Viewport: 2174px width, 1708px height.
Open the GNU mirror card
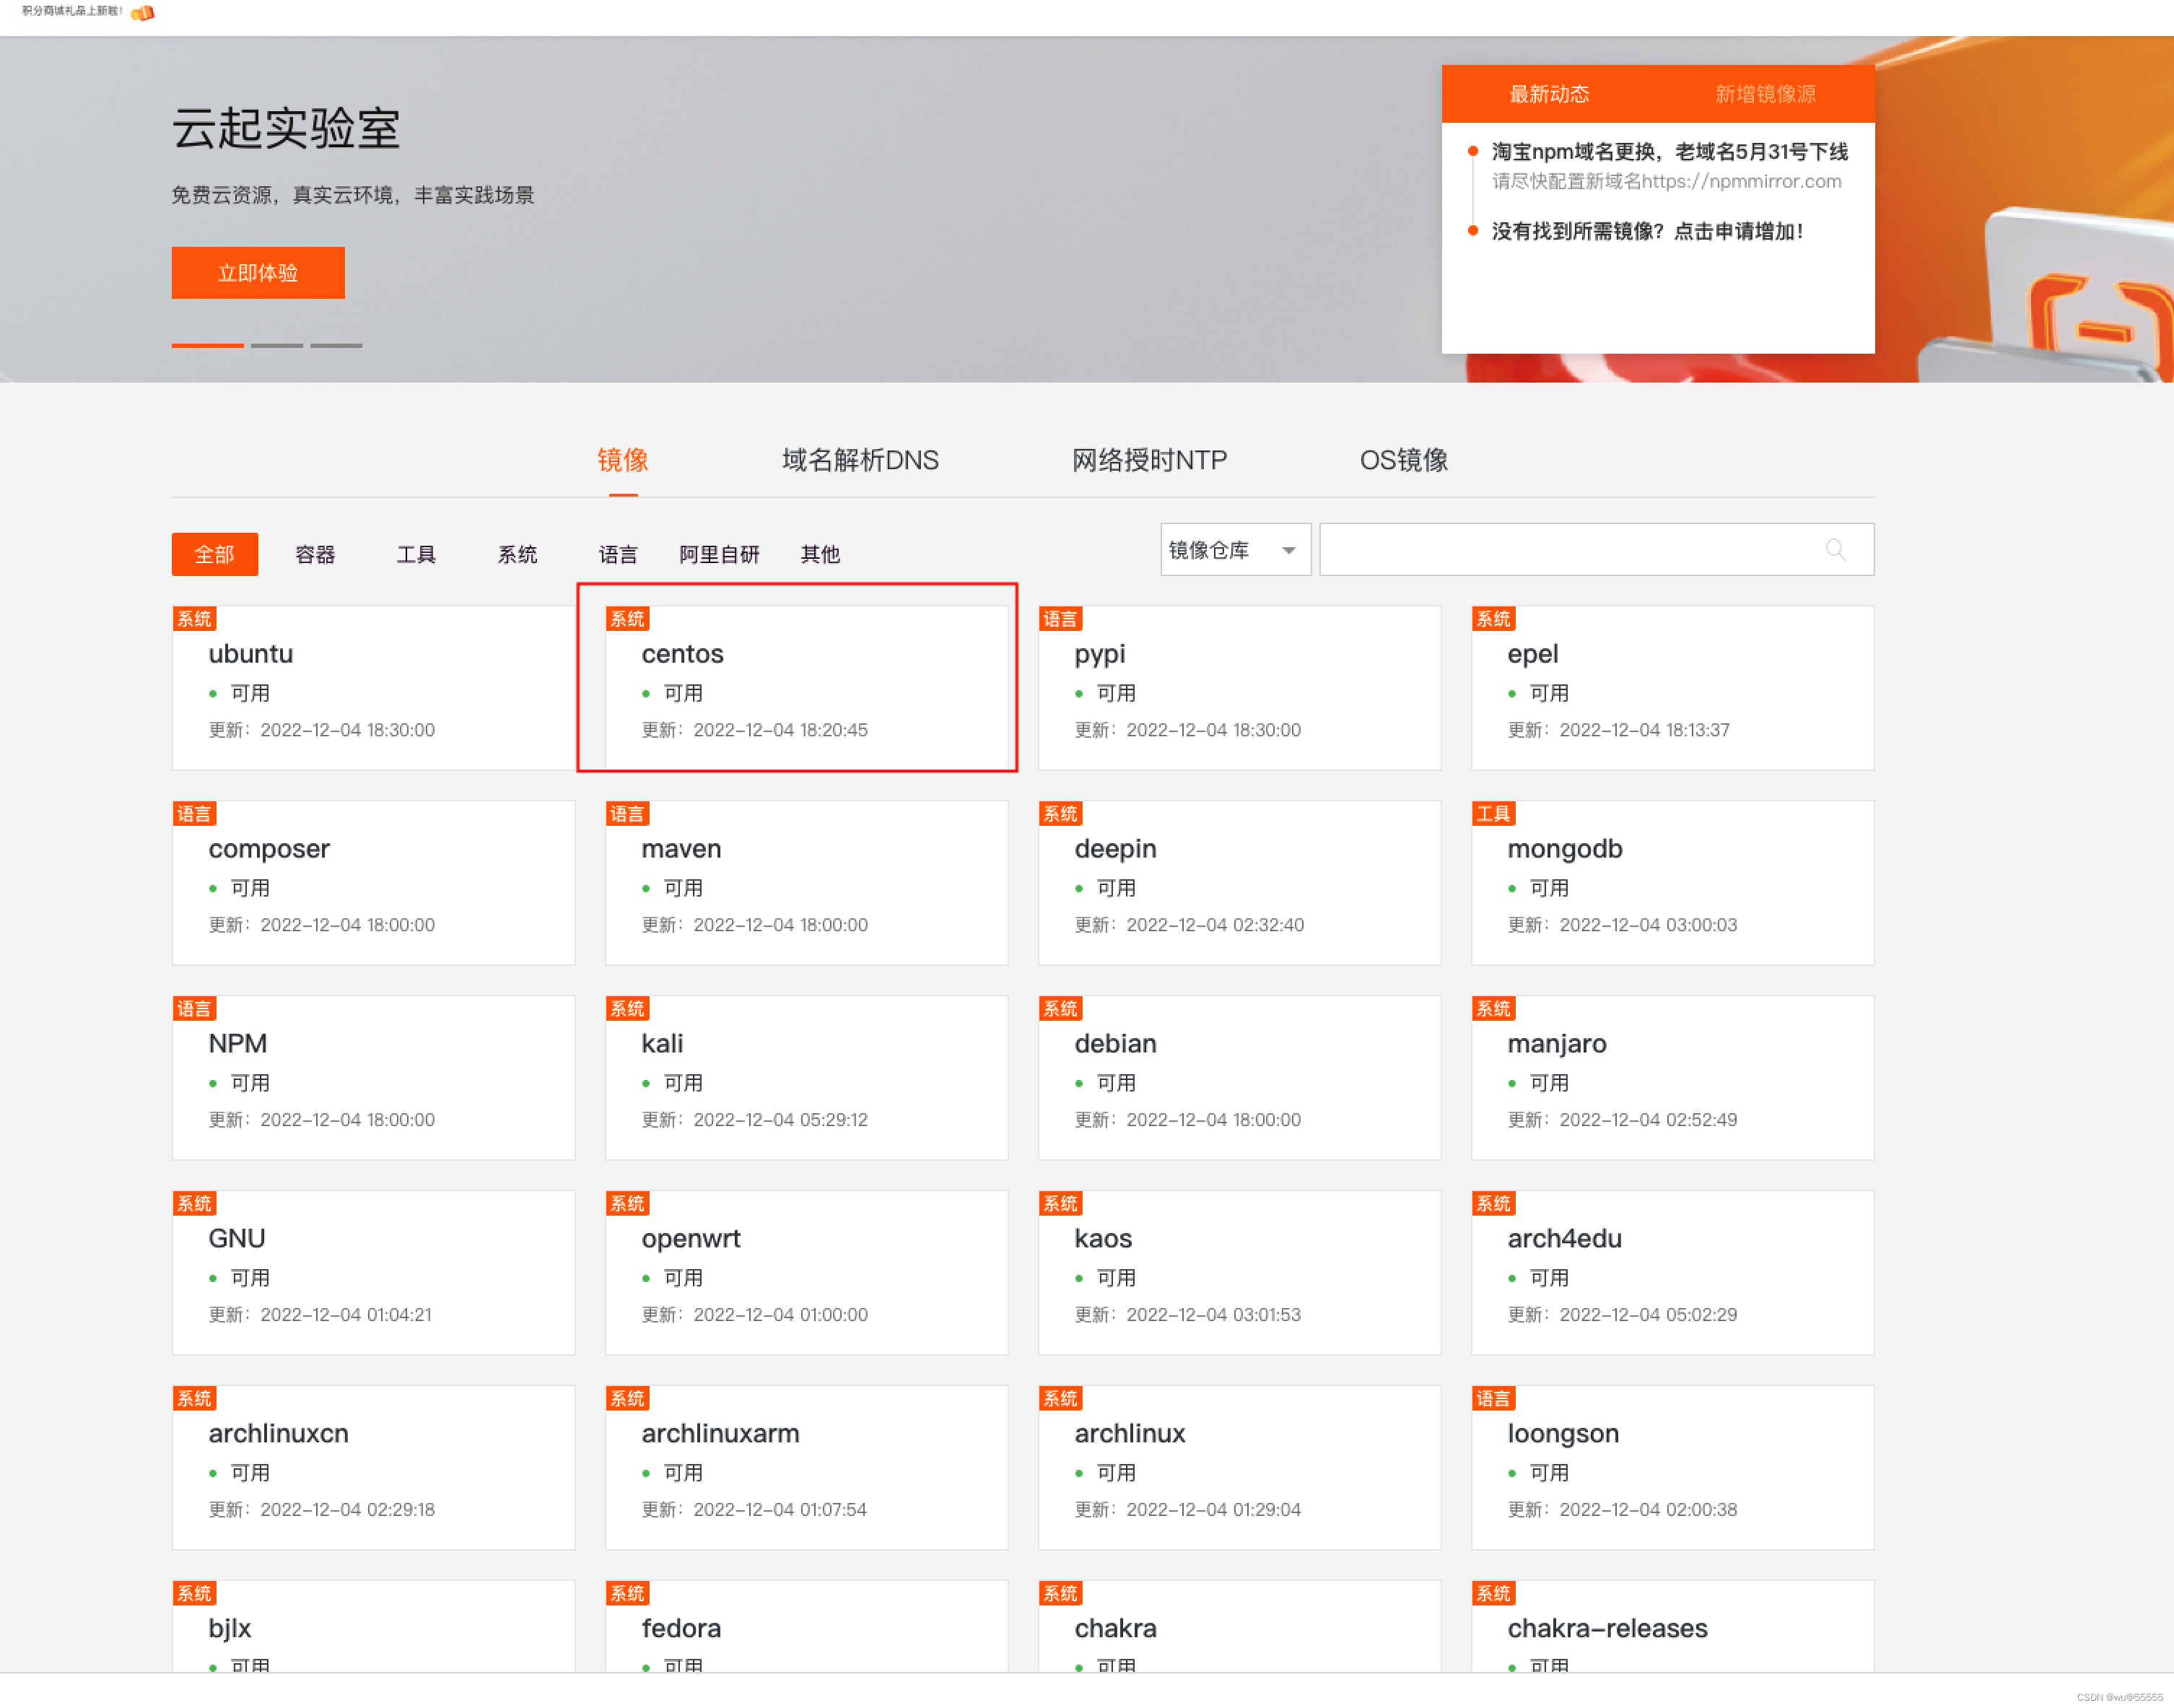click(x=373, y=1273)
